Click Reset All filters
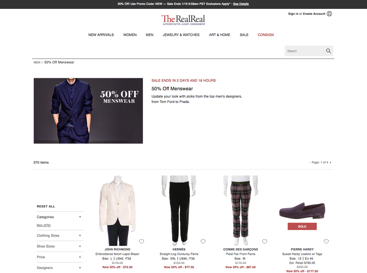 46,206
